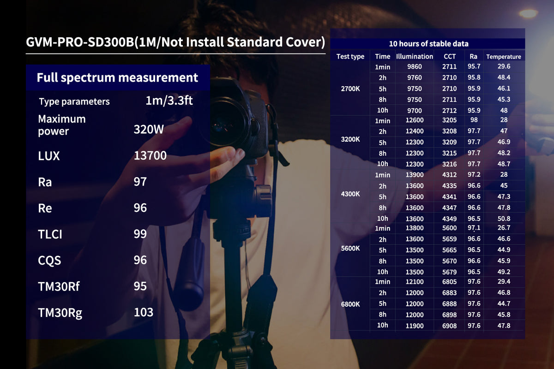Click the CCT value '4312'
The width and height of the screenshot is (554, 369).
[x=450, y=175]
